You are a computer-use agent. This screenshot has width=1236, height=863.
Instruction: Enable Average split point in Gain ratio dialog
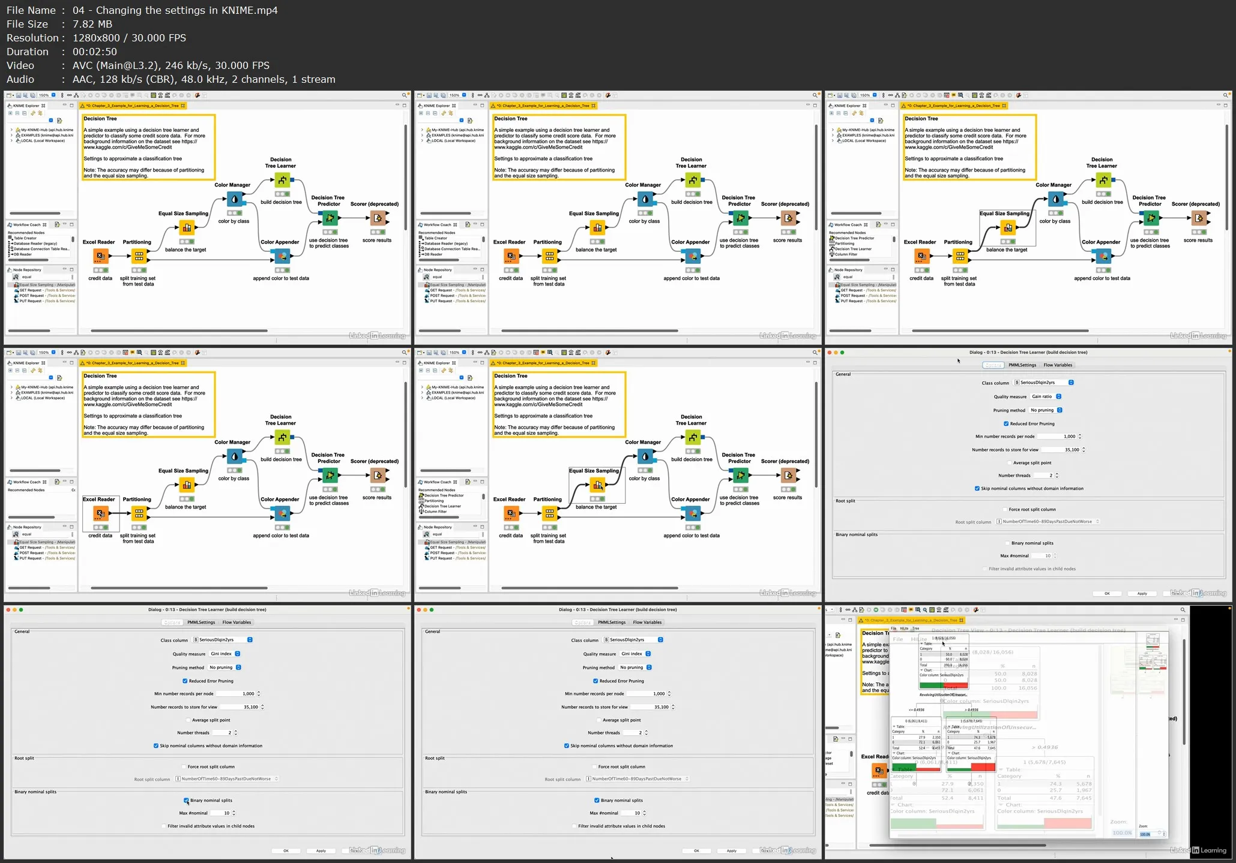(x=1010, y=462)
